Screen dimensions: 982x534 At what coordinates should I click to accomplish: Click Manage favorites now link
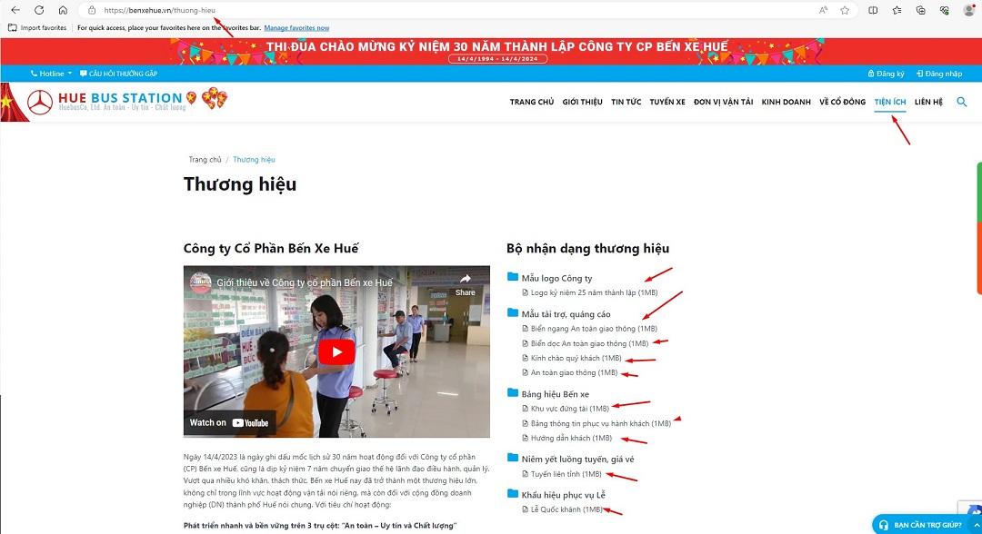coord(296,27)
